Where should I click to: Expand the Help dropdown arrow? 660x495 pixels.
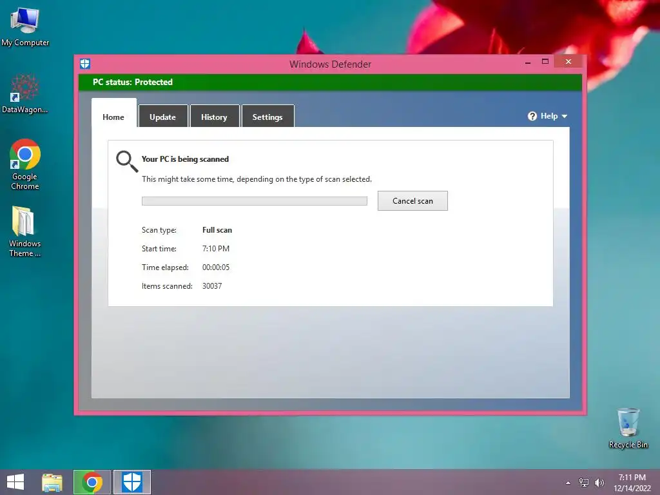point(565,116)
